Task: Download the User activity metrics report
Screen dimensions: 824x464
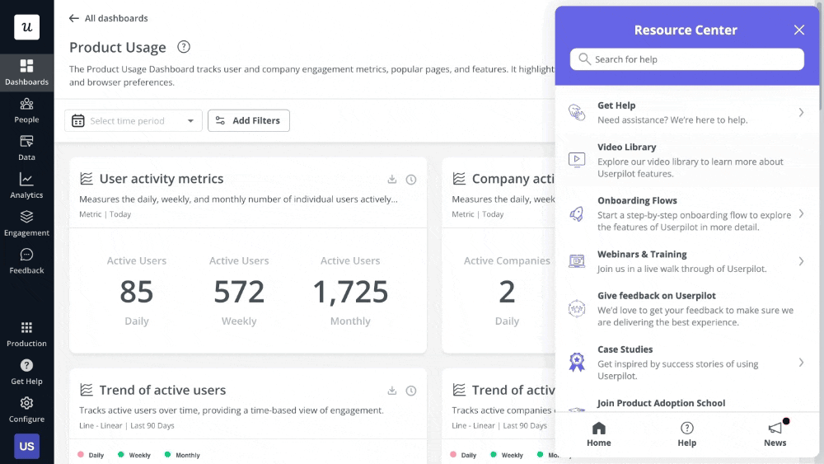Action: pos(392,180)
